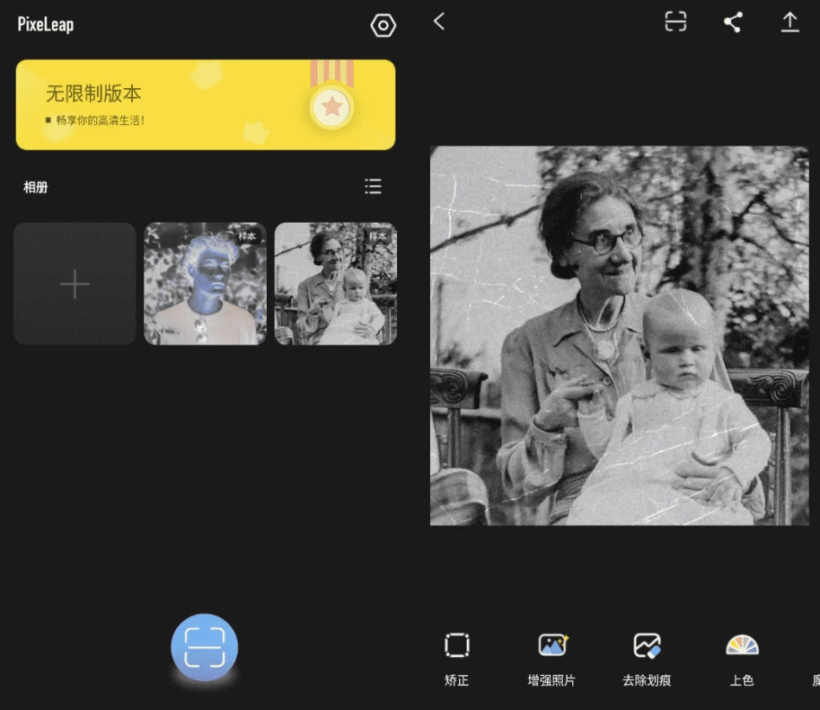820x710 pixels.
Task: Export the photo with the upload arrow icon
Action: point(789,22)
